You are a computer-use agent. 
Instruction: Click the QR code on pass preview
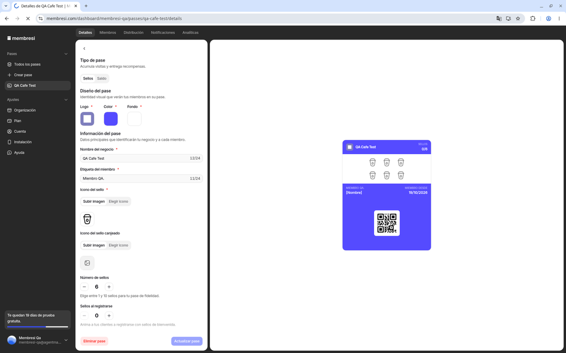click(387, 223)
